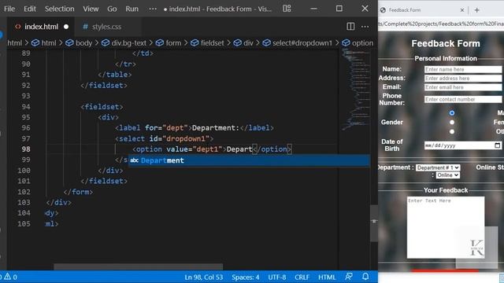The image size is (504, 283).
Task: Click the Name input field
Action: 463,69
